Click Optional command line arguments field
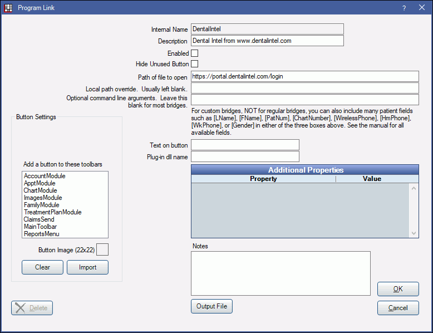The height and width of the screenshot is (333, 433). [x=305, y=100]
